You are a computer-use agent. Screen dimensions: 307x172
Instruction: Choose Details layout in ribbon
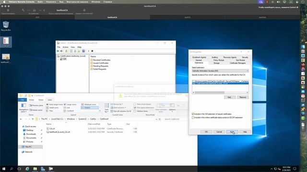90,107
